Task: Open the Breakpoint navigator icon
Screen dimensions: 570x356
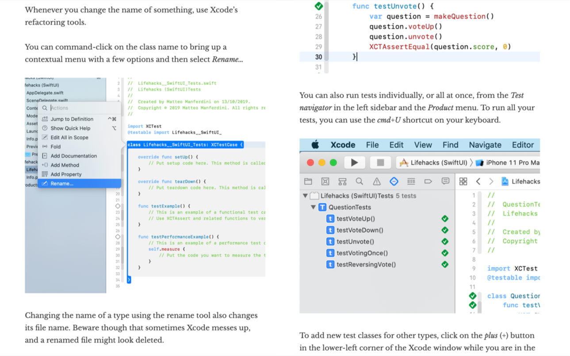Action: (428, 182)
